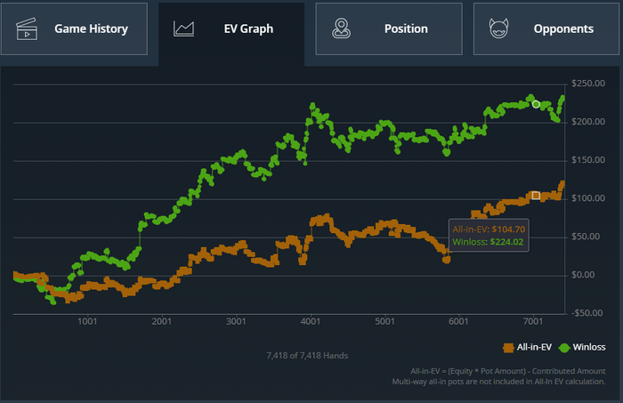The width and height of the screenshot is (623, 403).
Task: Click the green Winloss legend swatch
Action: click(564, 347)
